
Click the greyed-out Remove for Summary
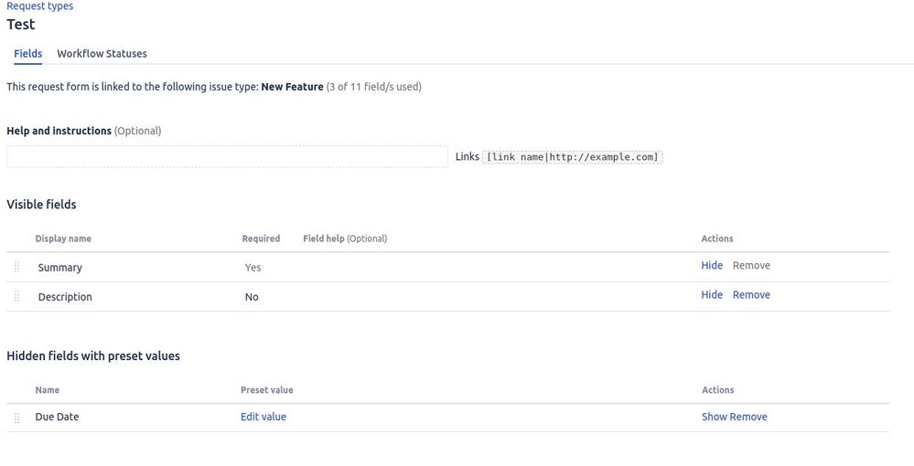click(751, 266)
